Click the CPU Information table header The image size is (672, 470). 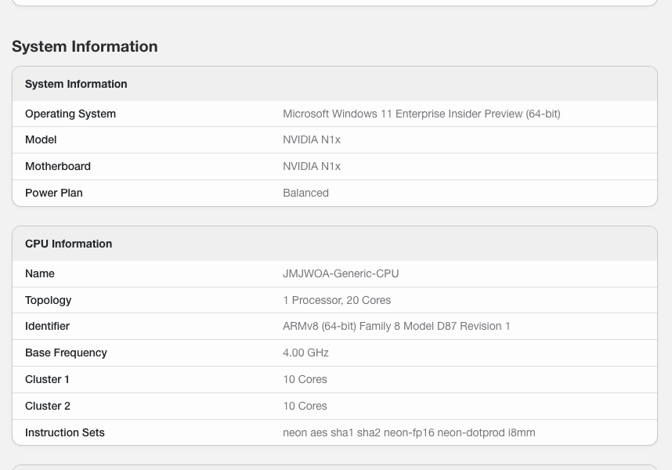pos(69,244)
